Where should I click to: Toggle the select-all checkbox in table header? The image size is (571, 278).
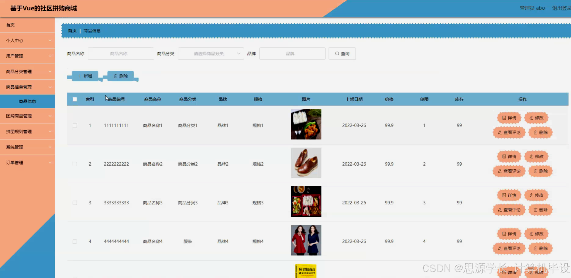point(75,99)
